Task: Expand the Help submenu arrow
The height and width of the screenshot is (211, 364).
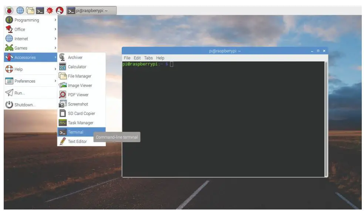Action: pyautogui.click(x=55, y=69)
